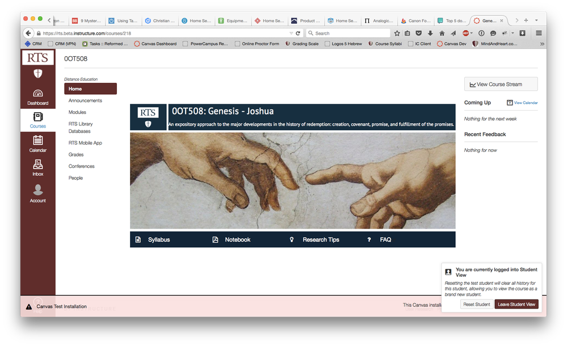Click the 0OT508 breadcrumb title

point(75,58)
